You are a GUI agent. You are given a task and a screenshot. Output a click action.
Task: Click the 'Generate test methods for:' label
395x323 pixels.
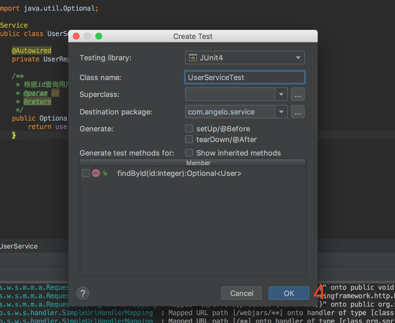pos(127,153)
